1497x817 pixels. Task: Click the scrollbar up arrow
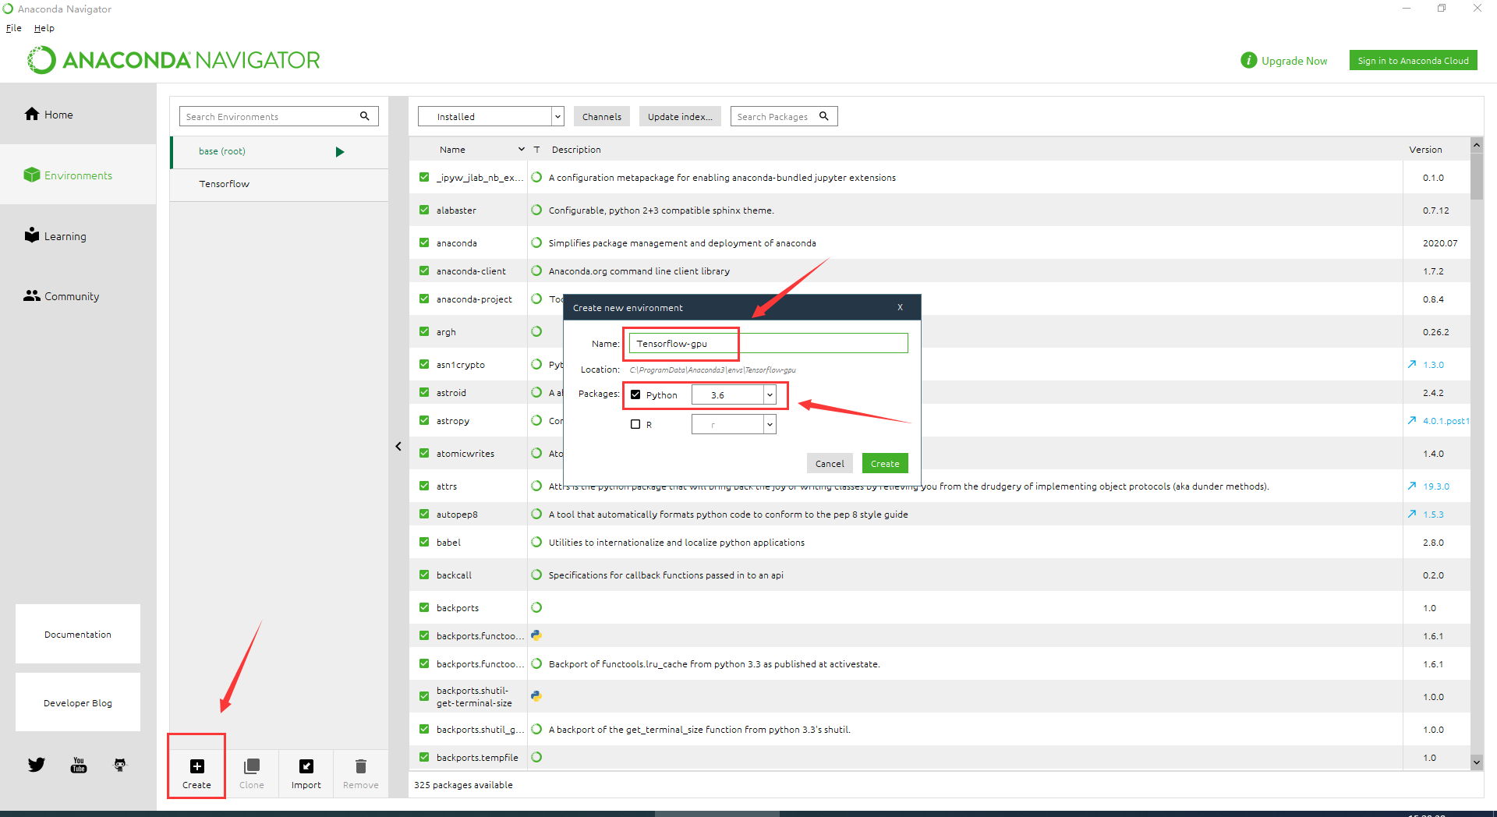[1477, 144]
